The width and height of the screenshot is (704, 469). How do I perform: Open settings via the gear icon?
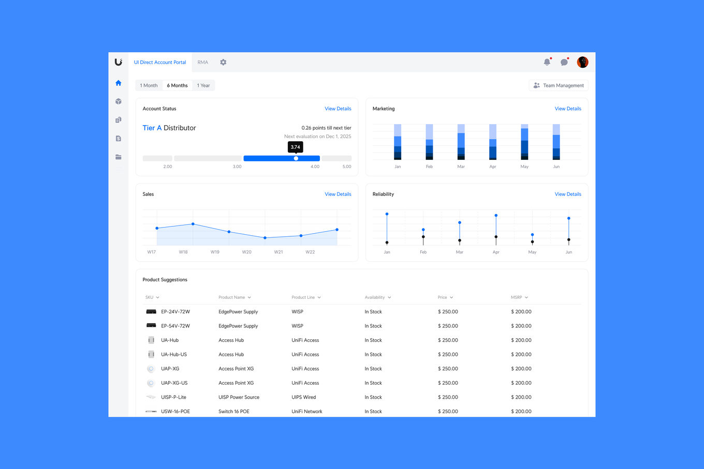tap(223, 62)
